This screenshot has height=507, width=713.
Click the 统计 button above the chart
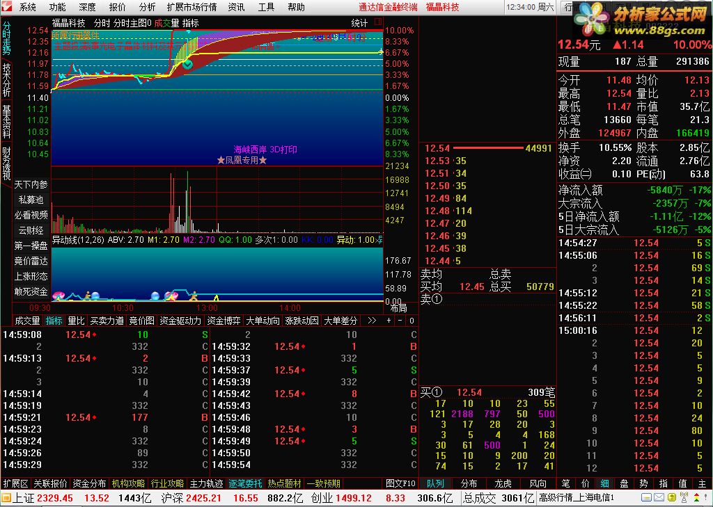click(359, 23)
